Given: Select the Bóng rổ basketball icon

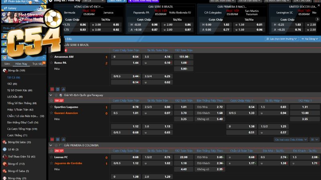Looking at the screenshot, I should pos(4,164).
